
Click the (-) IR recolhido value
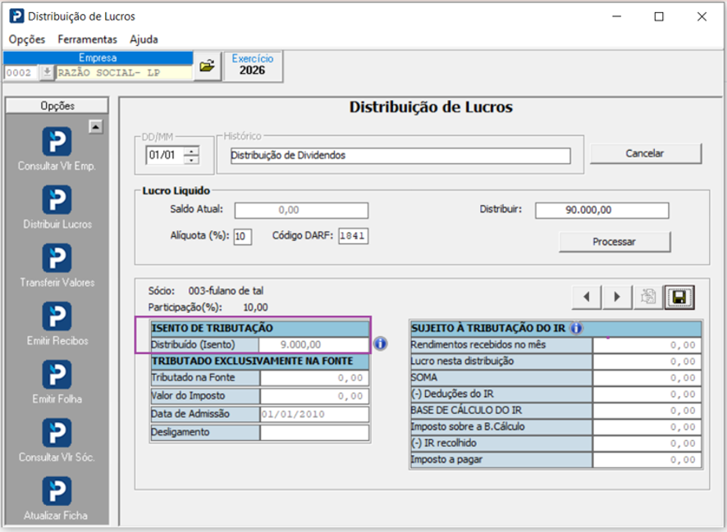tap(647, 443)
